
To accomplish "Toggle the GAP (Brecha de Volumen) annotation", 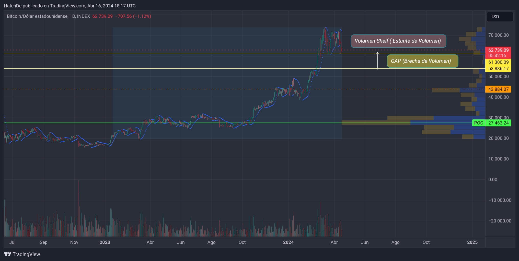I will pyautogui.click(x=422, y=61).
